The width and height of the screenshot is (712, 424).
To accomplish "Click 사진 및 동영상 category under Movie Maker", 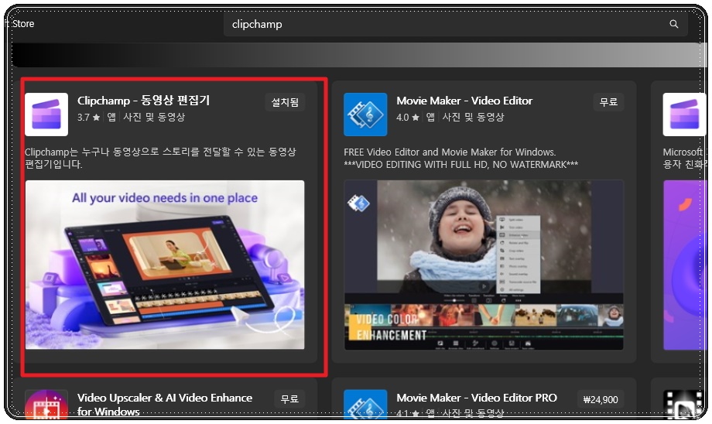I will [473, 117].
